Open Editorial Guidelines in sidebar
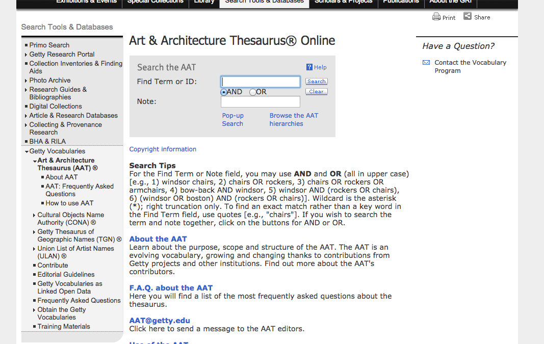Image resolution: width=544 pixels, height=344 pixels. click(66, 274)
